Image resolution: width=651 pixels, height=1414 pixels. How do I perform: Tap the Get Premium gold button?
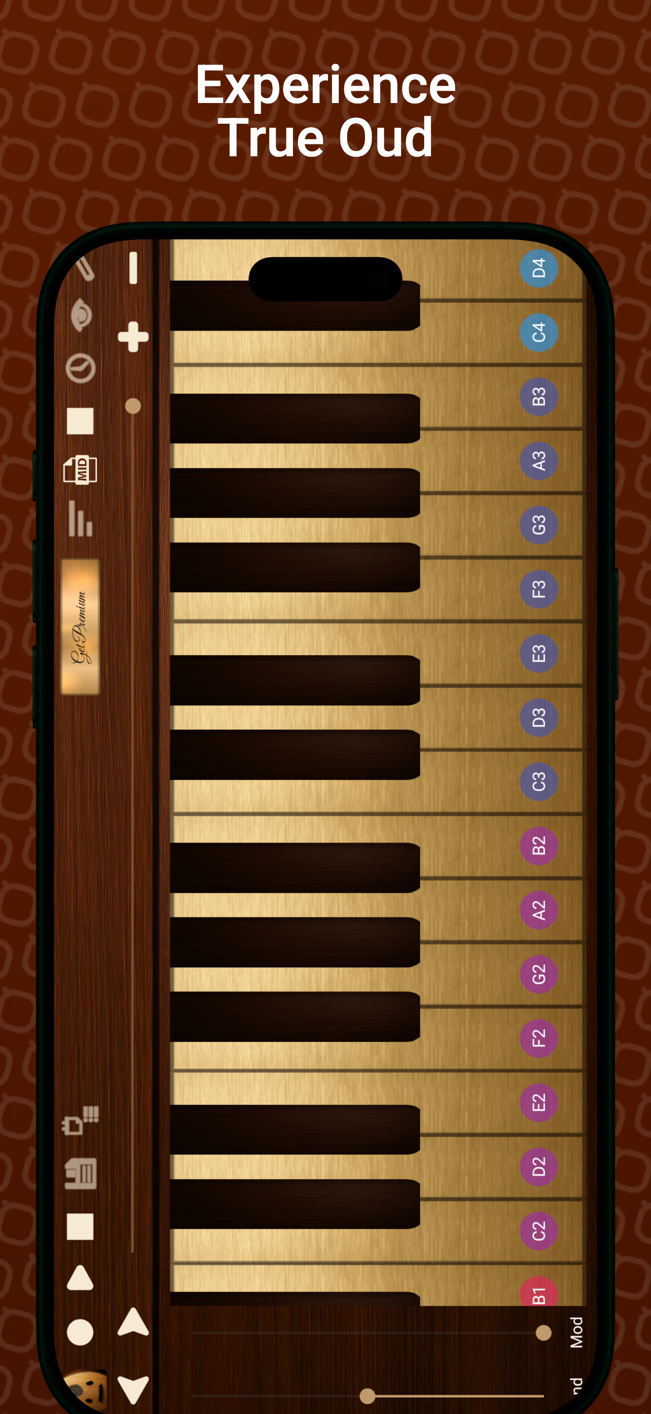point(80,627)
